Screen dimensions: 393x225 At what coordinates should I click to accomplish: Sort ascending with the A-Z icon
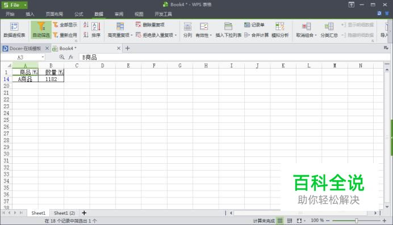(86, 24)
